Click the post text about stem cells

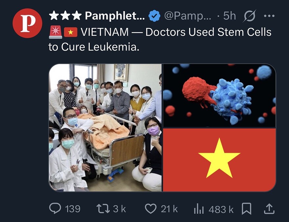(160, 39)
